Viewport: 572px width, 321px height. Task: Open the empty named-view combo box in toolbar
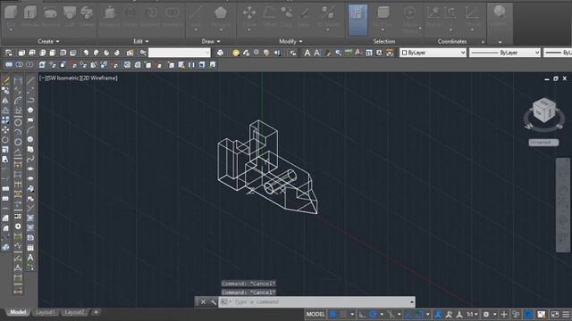click(179, 53)
